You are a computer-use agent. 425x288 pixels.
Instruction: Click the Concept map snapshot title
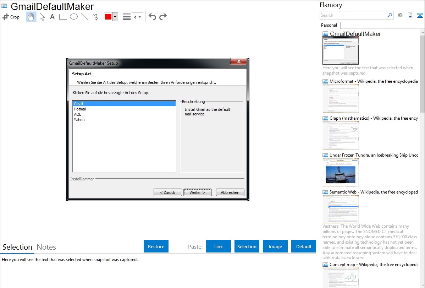374,265
